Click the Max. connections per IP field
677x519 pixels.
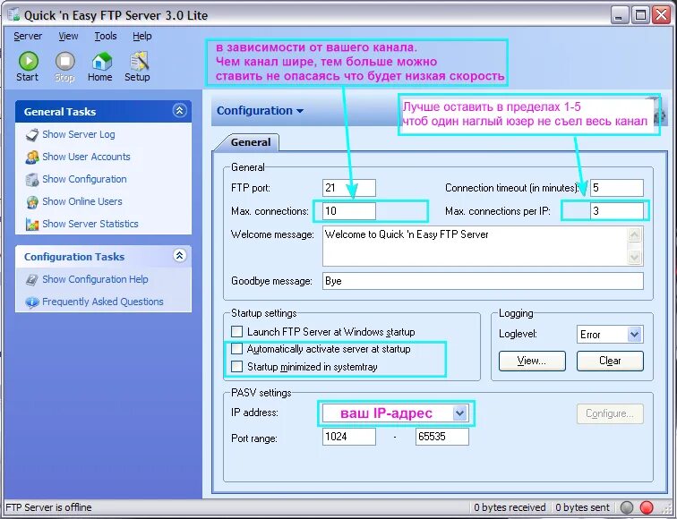pos(616,211)
